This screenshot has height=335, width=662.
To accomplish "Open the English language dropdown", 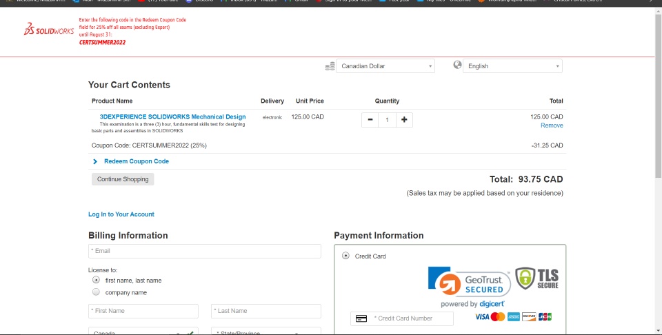I will tap(512, 65).
